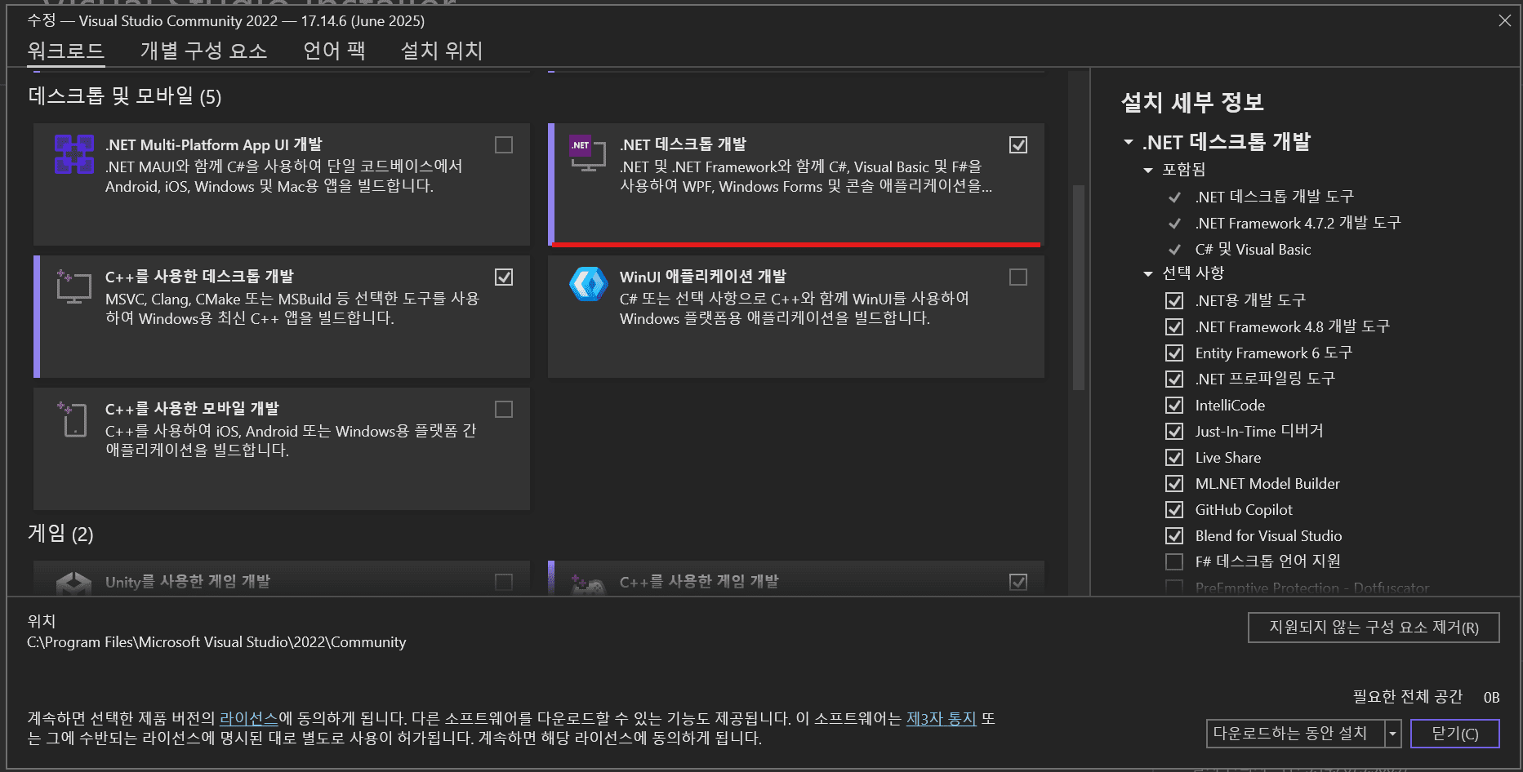Image resolution: width=1523 pixels, height=772 pixels.
Task: Click the 필요한 전체 공간 label
Action: coord(1408,696)
